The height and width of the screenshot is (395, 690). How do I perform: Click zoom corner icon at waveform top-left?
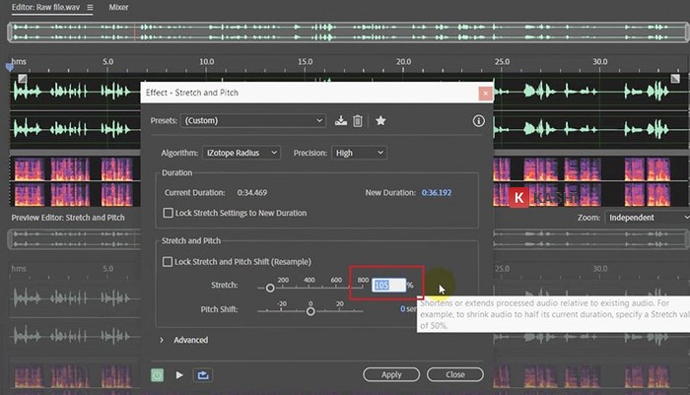(x=23, y=78)
